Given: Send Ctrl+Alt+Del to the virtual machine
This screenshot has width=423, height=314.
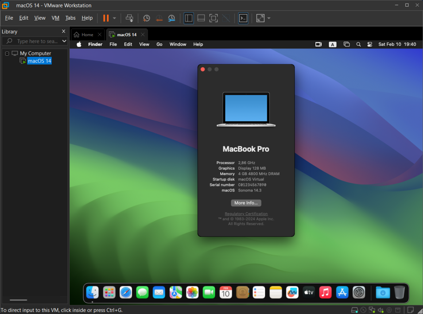Looking at the screenshot, I should 129,18.
